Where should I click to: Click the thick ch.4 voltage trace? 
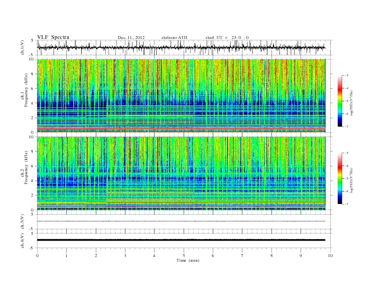tap(181, 240)
